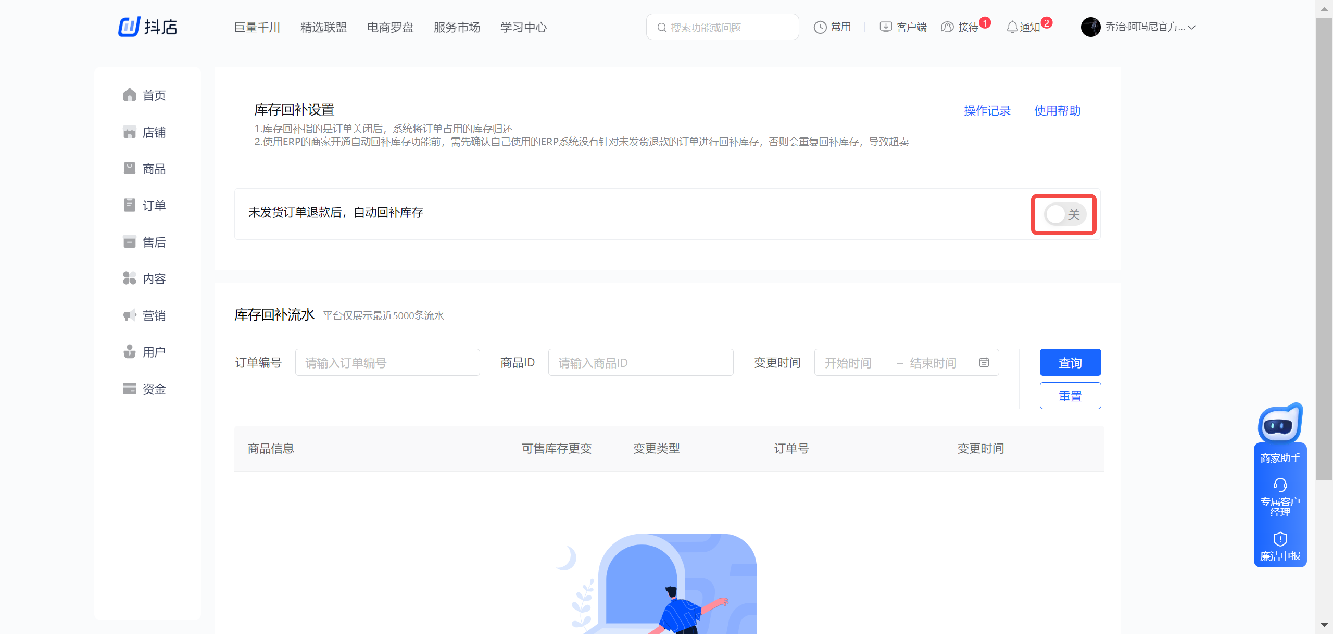Screen dimensions: 1333x634
Task: Open the 营销 marketing megaphone icon
Action: coord(130,315)
